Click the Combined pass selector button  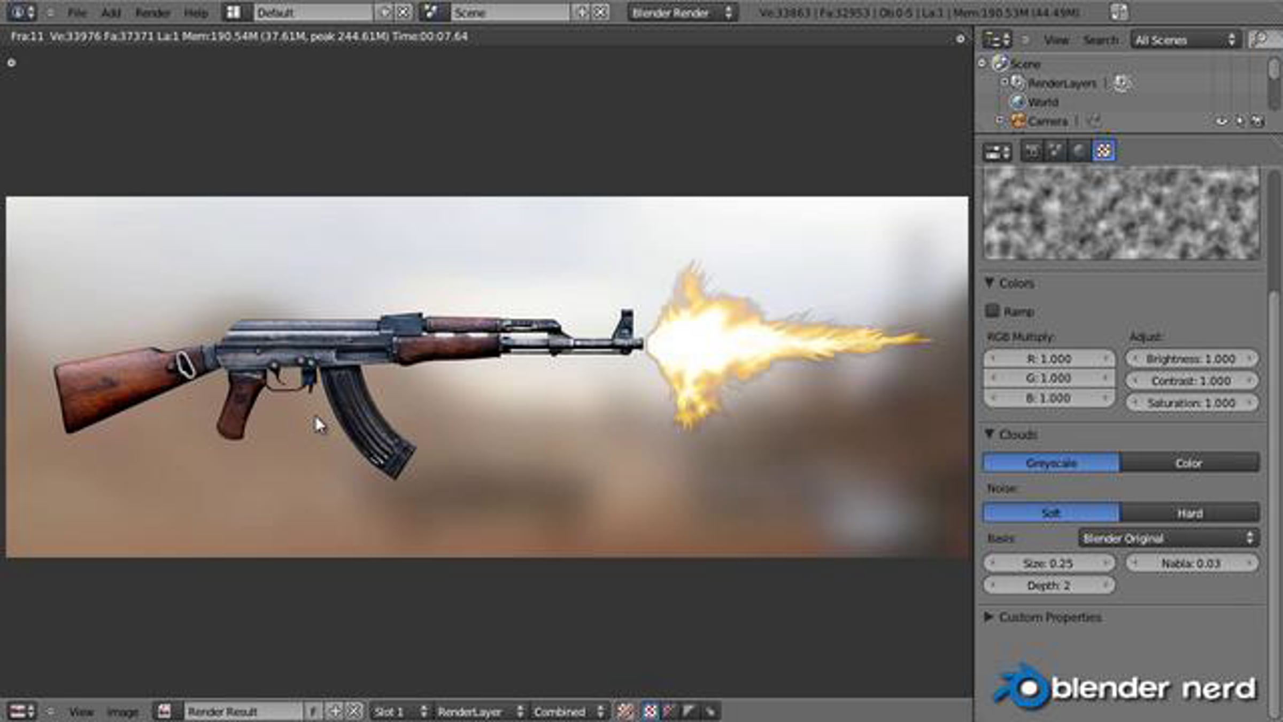pyautogui.click(x=568, y=712)
